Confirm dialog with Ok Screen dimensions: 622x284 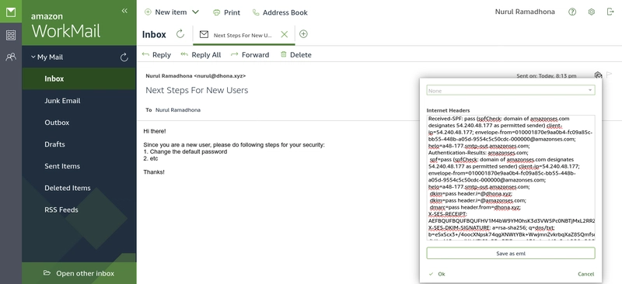437,274
